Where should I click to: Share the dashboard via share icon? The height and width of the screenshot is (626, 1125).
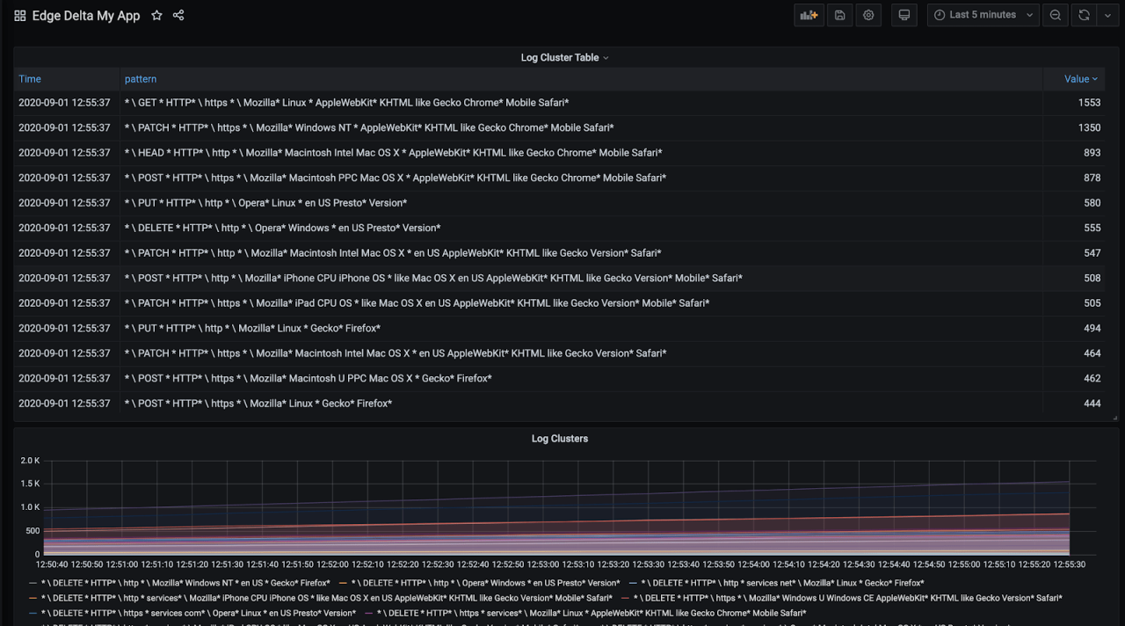point(178,16)
